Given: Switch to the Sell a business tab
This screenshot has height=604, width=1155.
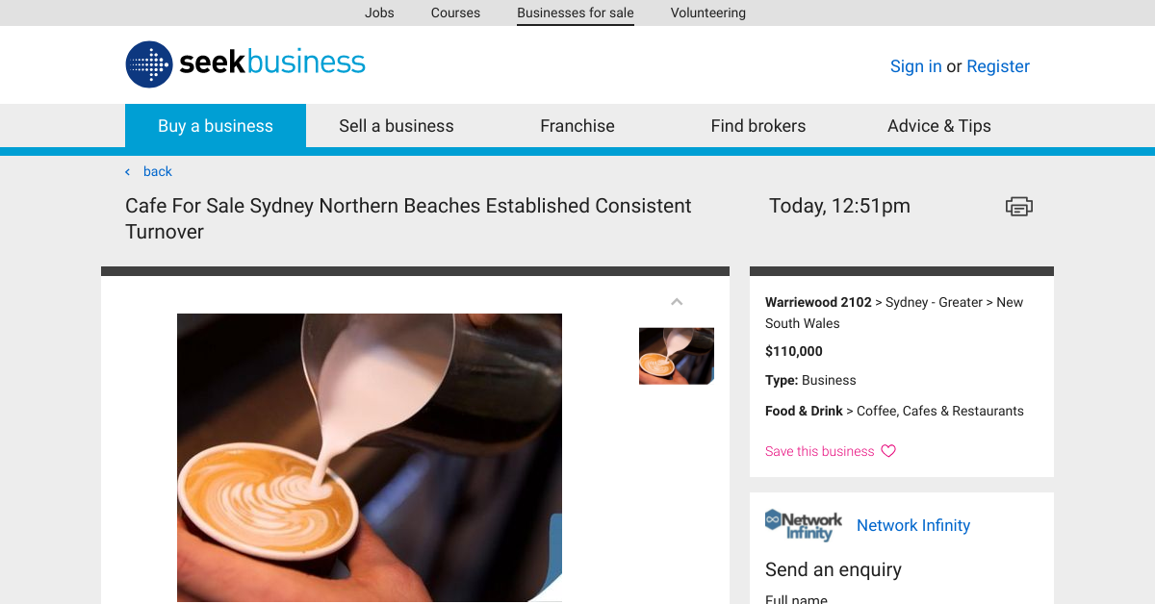Looking at the screenshot, I should point(396,125).
